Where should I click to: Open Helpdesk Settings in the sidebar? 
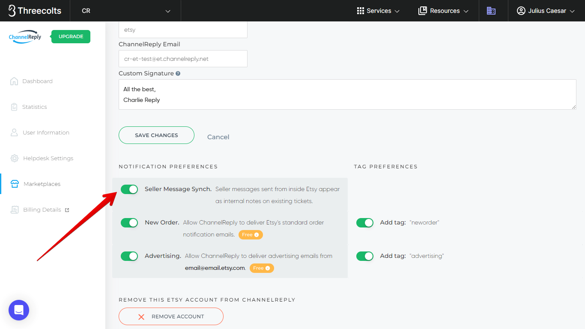pyautogui.click(x=48, y=158)
